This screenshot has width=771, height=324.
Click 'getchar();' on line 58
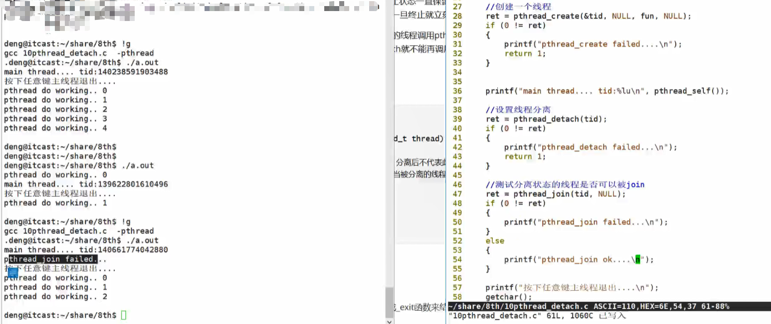(509, 297)
